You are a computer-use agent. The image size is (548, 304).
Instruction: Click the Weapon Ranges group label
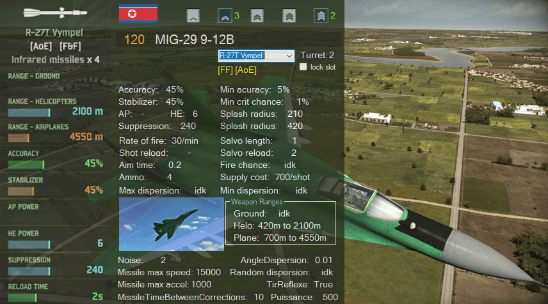click(257, 202)
